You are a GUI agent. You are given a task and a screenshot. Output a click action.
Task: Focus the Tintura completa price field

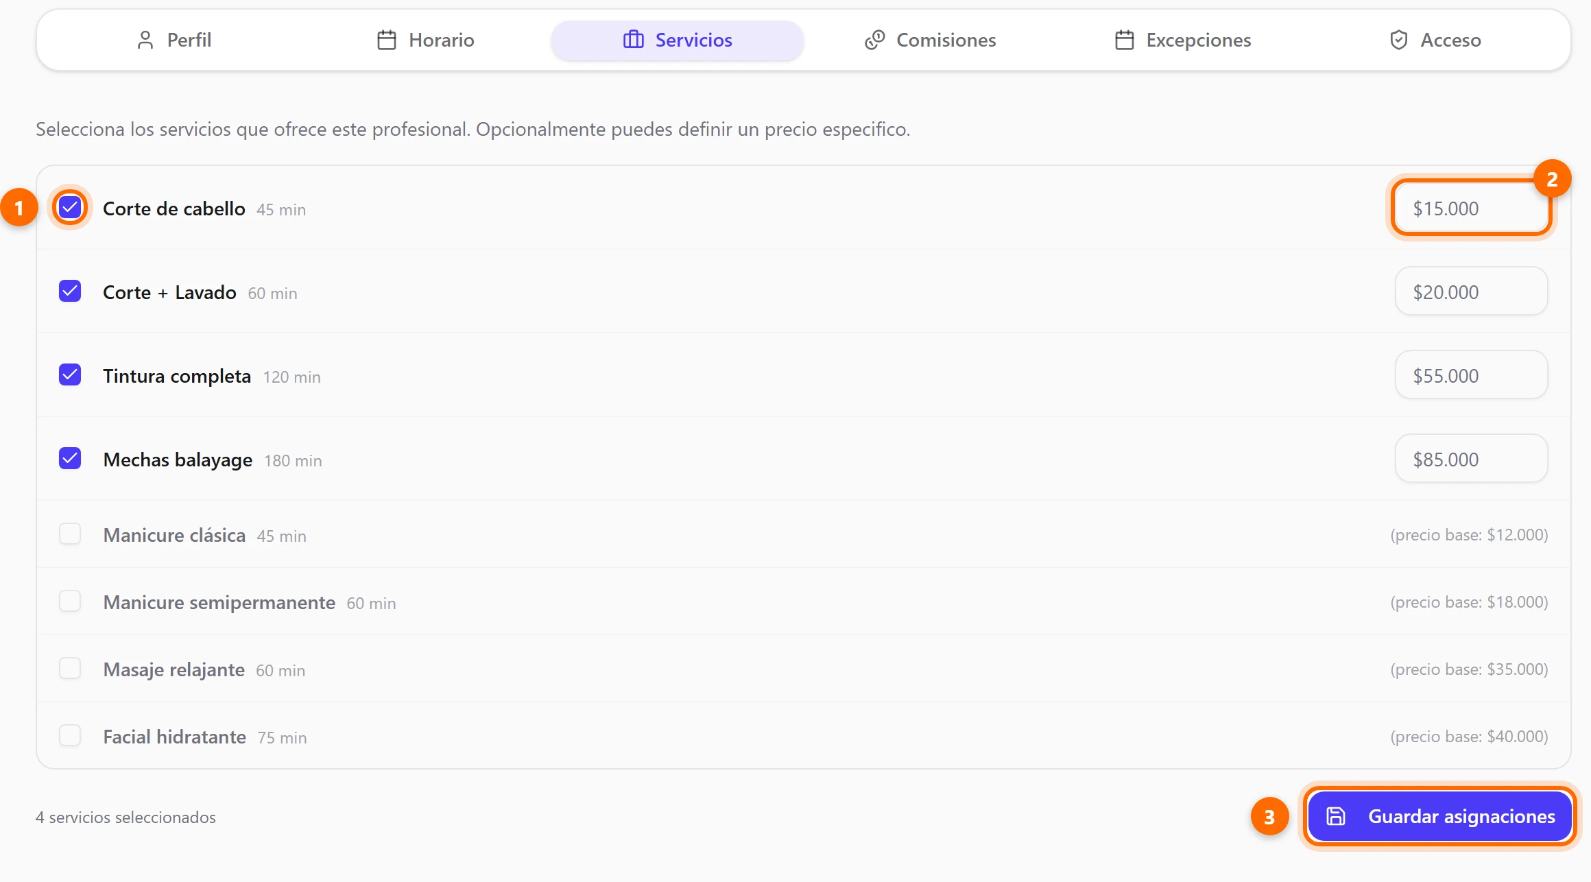coord(1472,375)
